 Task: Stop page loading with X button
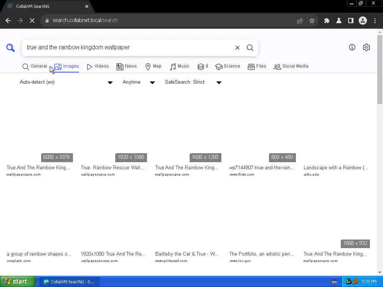coord(32,21)
